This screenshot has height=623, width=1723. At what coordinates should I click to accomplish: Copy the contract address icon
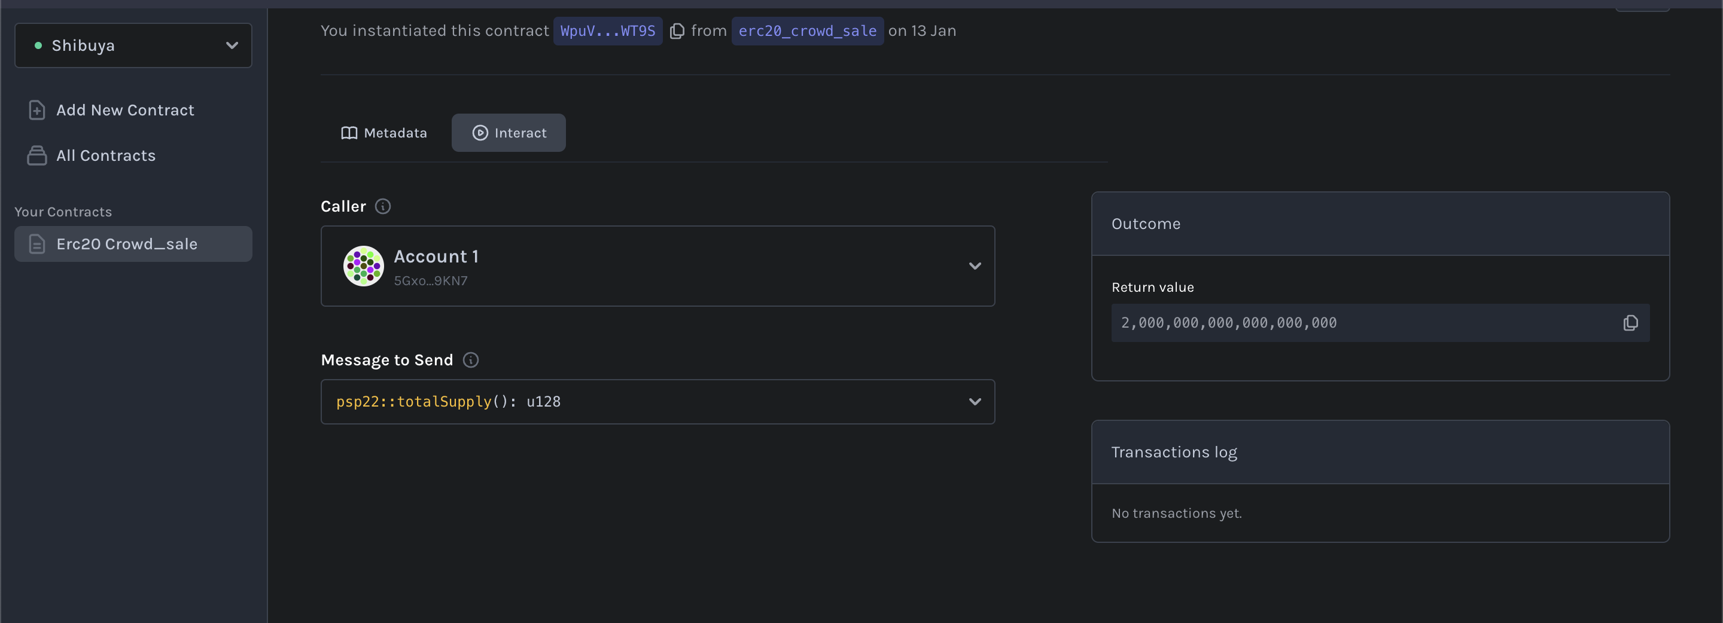(x=677, y=32)
